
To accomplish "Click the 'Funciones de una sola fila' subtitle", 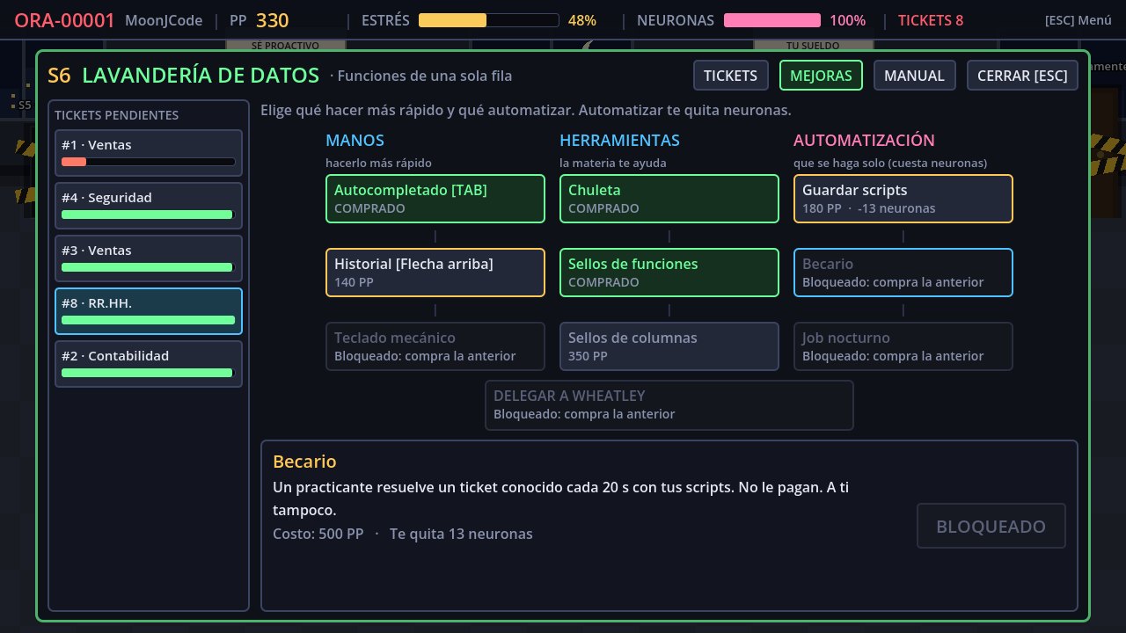I will tap(425, 76).
